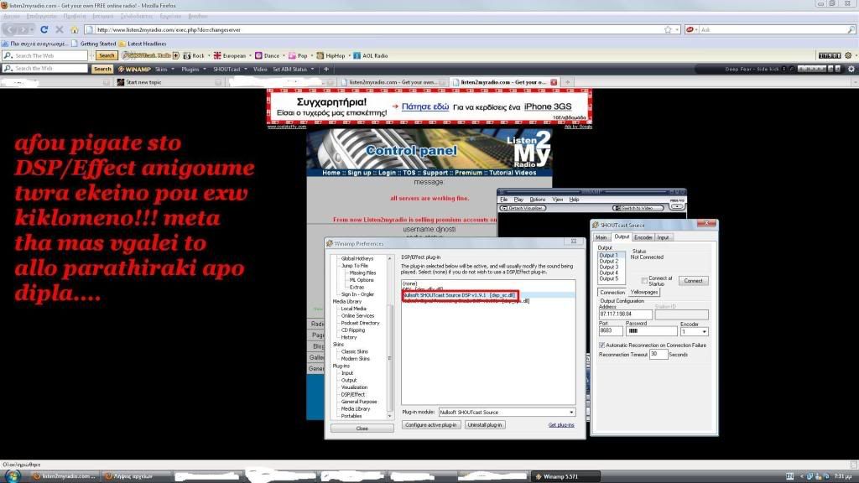
Task: Open the Plug-in module dropdown
Action: pyautogui.click(x=507, y=413)
